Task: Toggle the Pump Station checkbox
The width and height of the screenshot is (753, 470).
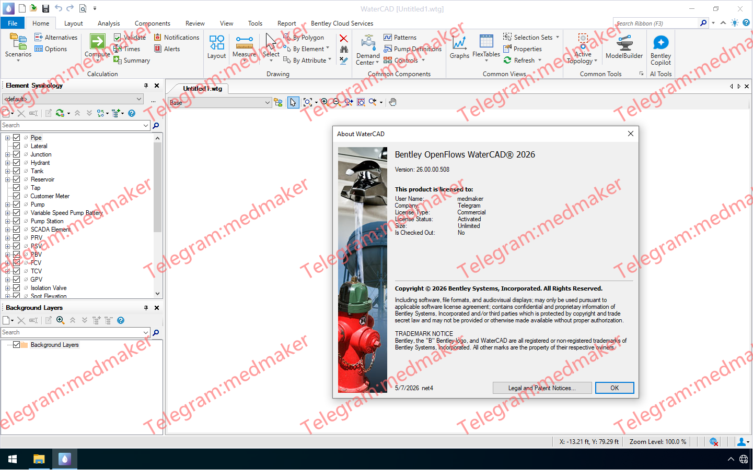Action: pyautogui.click(x=16, y=221)
